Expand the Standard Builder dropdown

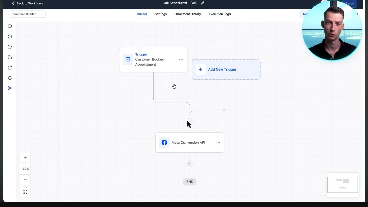pyautogui.click(x=28, y=14)
